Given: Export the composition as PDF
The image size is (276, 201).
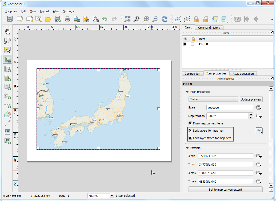Looking at the screenshot, I should tap(95, 19).
